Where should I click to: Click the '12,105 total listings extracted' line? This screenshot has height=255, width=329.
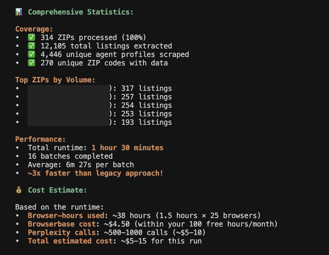(106, 46)
